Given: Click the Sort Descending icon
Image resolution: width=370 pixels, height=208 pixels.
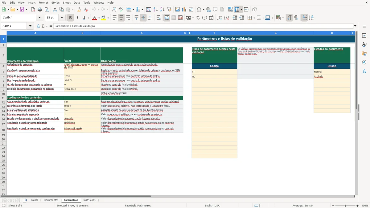Looking at the screenshot, I should pyautogui.click(x=162, y=10).
